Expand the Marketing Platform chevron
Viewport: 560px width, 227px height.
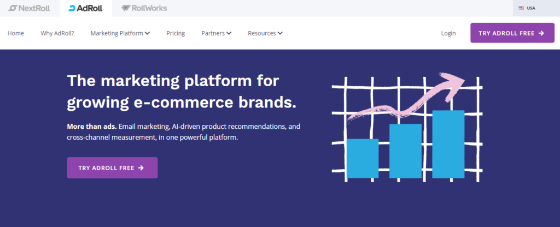tap(147, 33)
